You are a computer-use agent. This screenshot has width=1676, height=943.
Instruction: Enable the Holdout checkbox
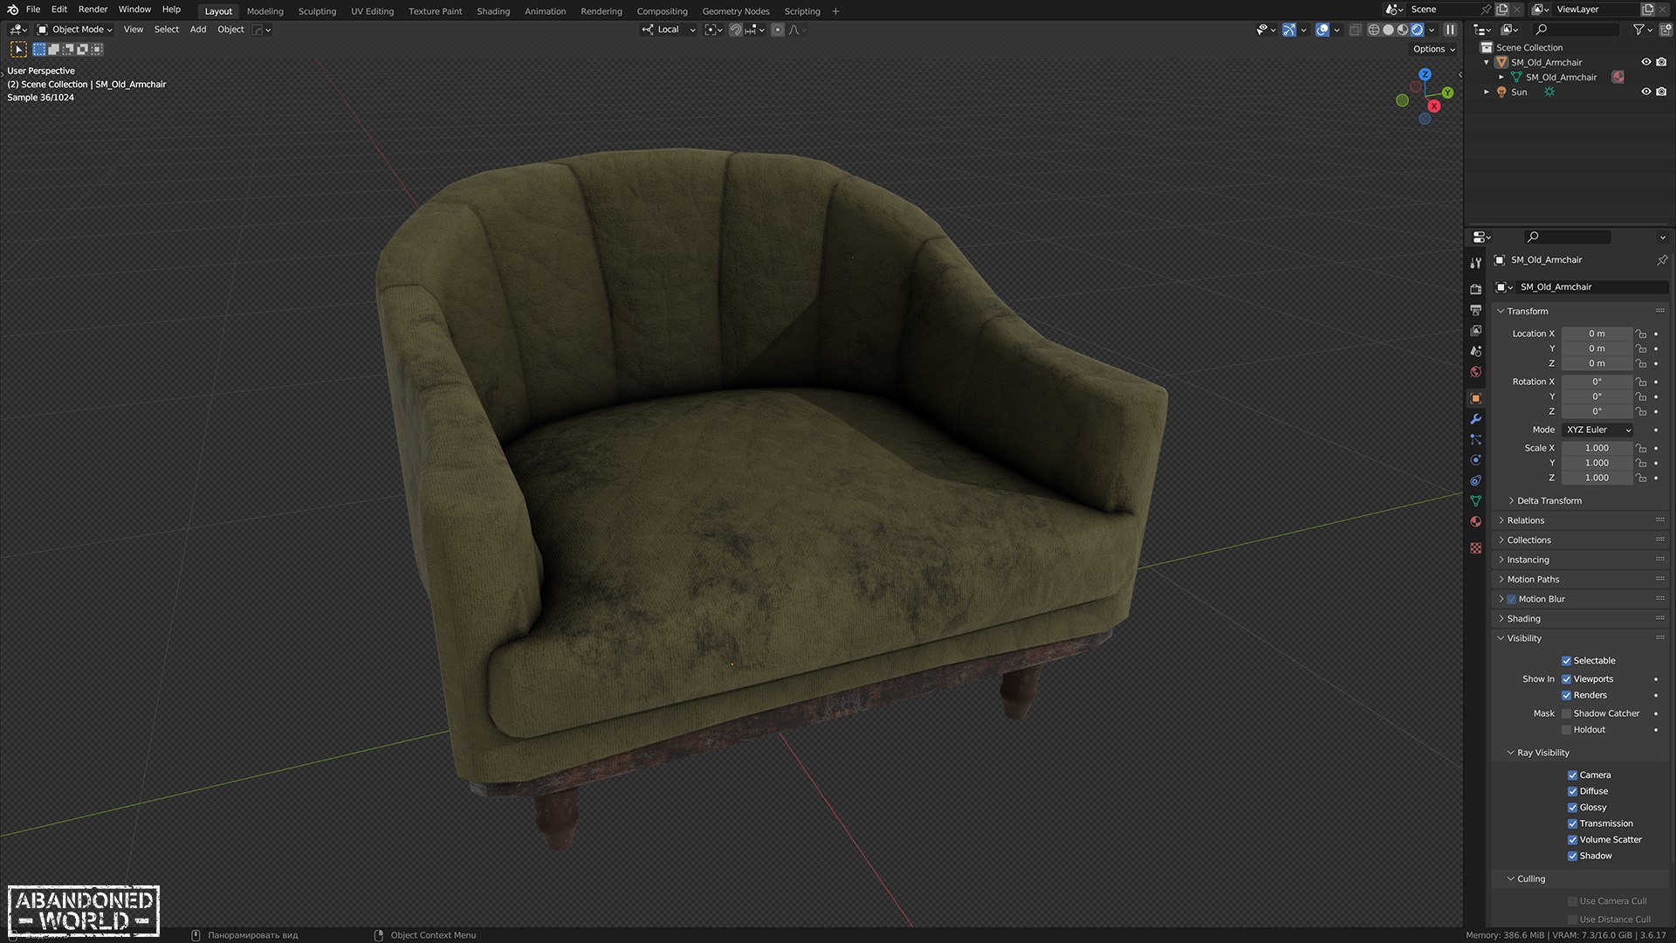[x=1566, y=730]
